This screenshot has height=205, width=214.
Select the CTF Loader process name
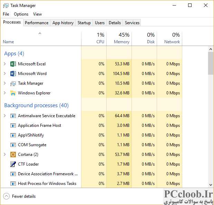[x=28, y=164]
